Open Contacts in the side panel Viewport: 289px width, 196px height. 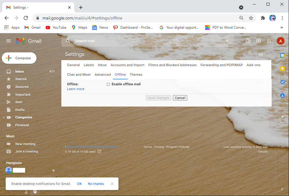(x=282, y=95)
